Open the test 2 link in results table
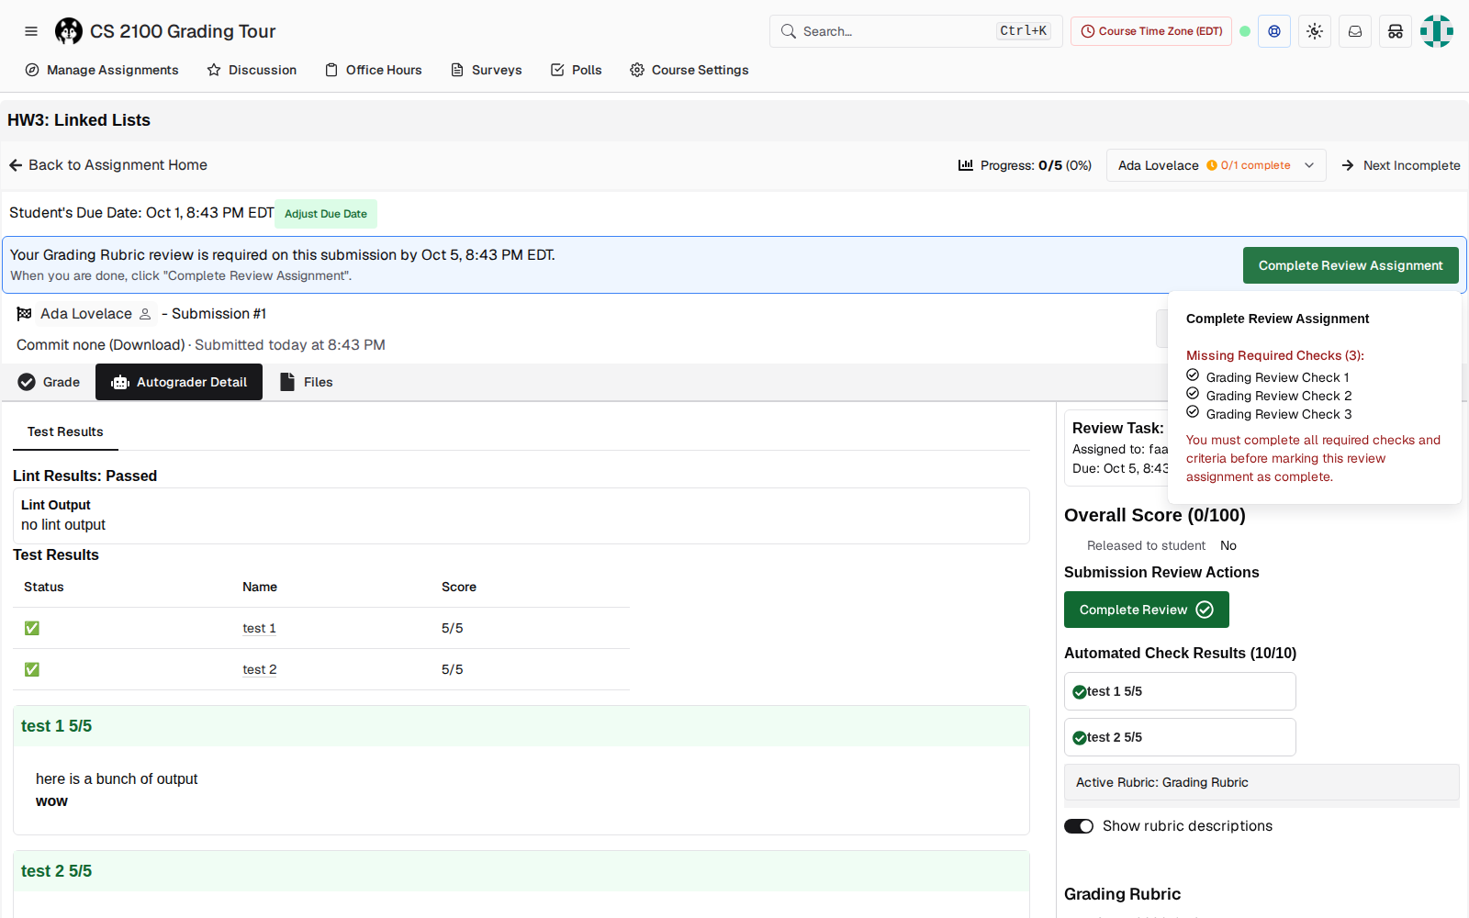This screenshot has height=918, width=1469. click(259, 669)
